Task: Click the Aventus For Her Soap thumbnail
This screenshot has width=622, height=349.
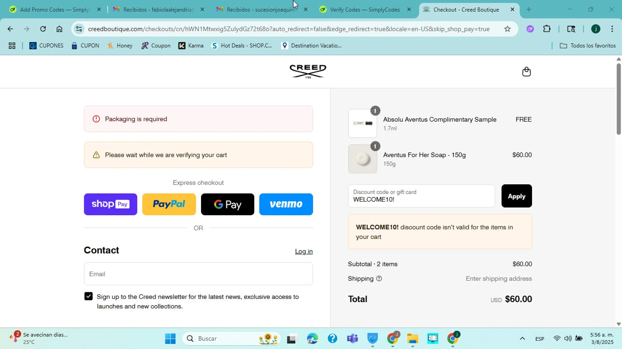Action: [362, 159]
